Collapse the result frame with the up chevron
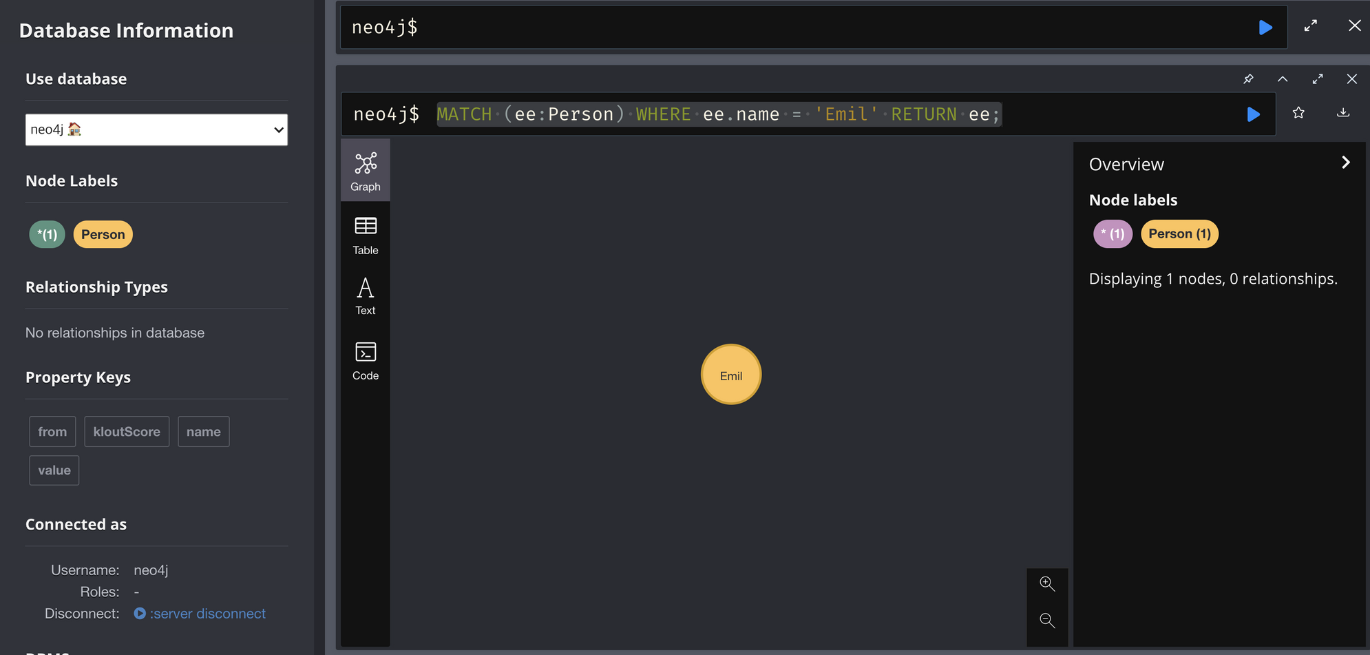The height and width of the screenshot is (655, 1370). tap(1283, 79)
